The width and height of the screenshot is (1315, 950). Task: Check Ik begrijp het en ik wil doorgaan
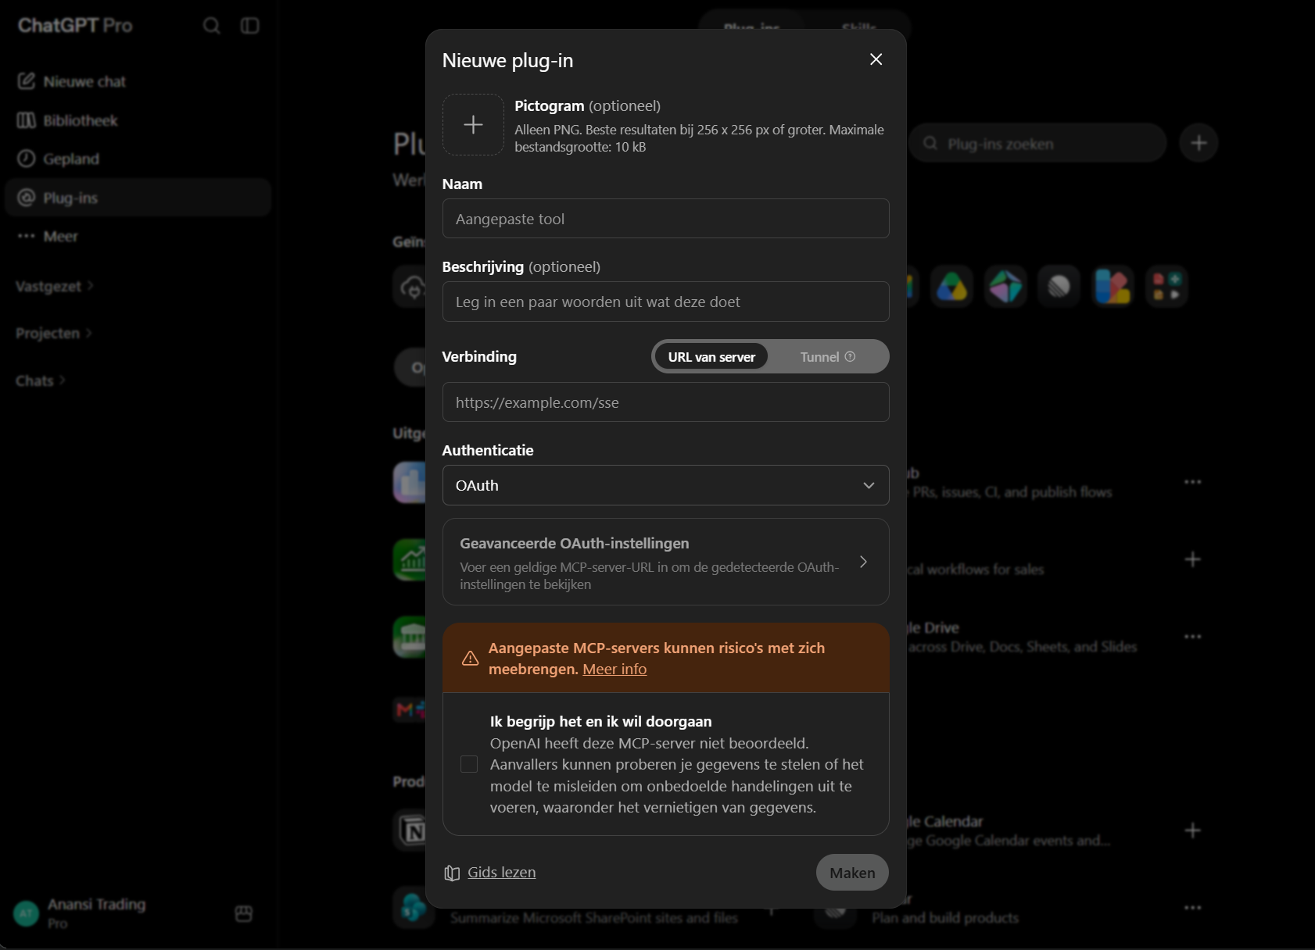tap(469, 764)
